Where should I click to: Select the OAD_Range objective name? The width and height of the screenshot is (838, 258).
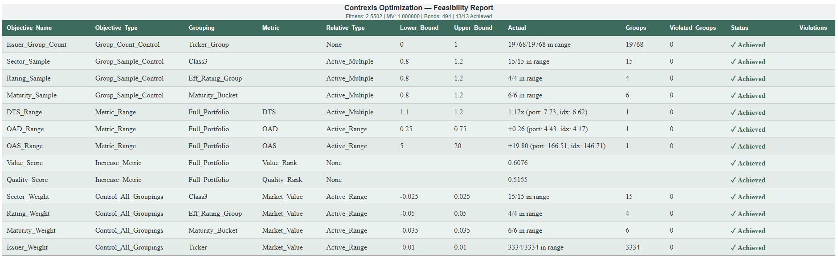tap(25, 129)
